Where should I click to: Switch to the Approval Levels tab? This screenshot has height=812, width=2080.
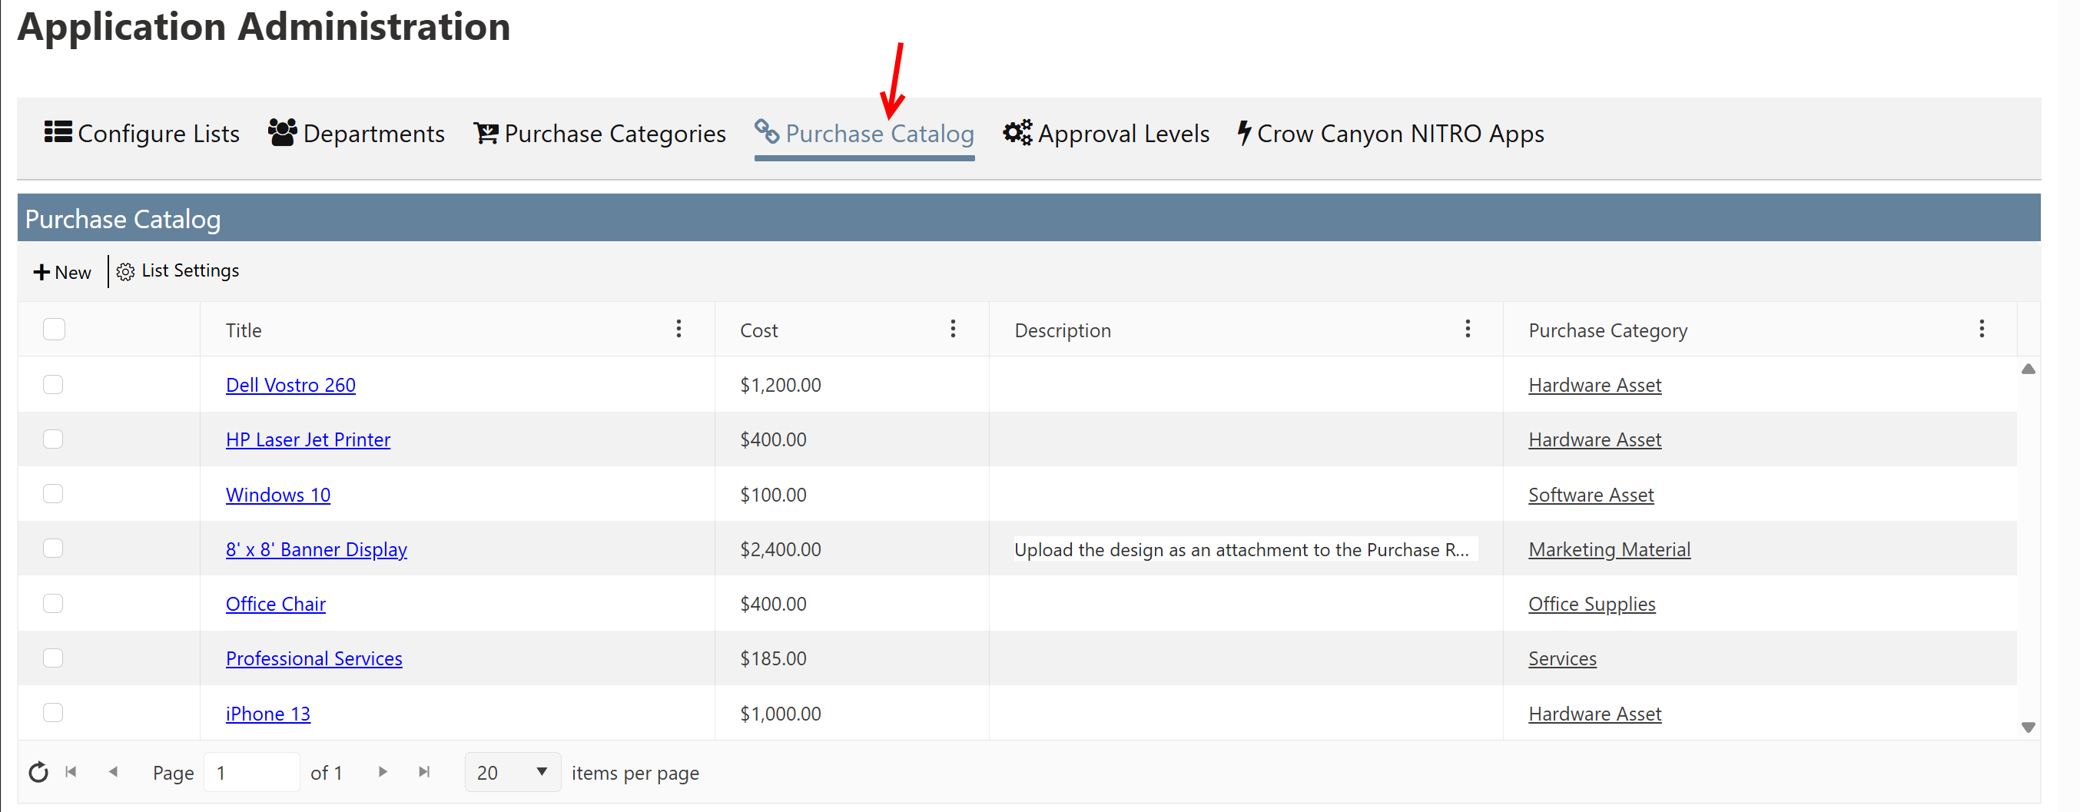point(1106,133)
